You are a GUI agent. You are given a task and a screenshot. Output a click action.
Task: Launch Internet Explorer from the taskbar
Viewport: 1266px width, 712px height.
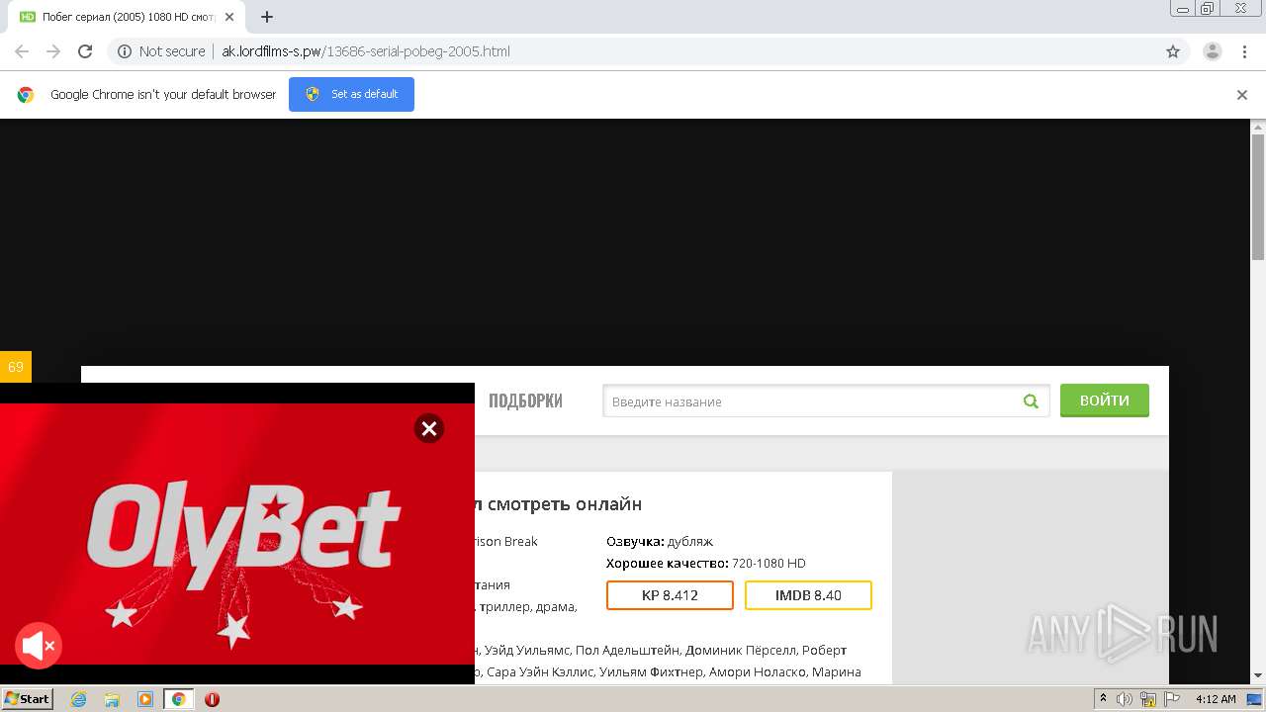pos(78,699)
